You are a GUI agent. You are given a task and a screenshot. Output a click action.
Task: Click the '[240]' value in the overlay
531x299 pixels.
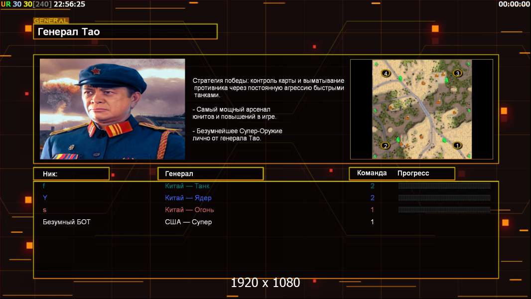coord(42,4)
